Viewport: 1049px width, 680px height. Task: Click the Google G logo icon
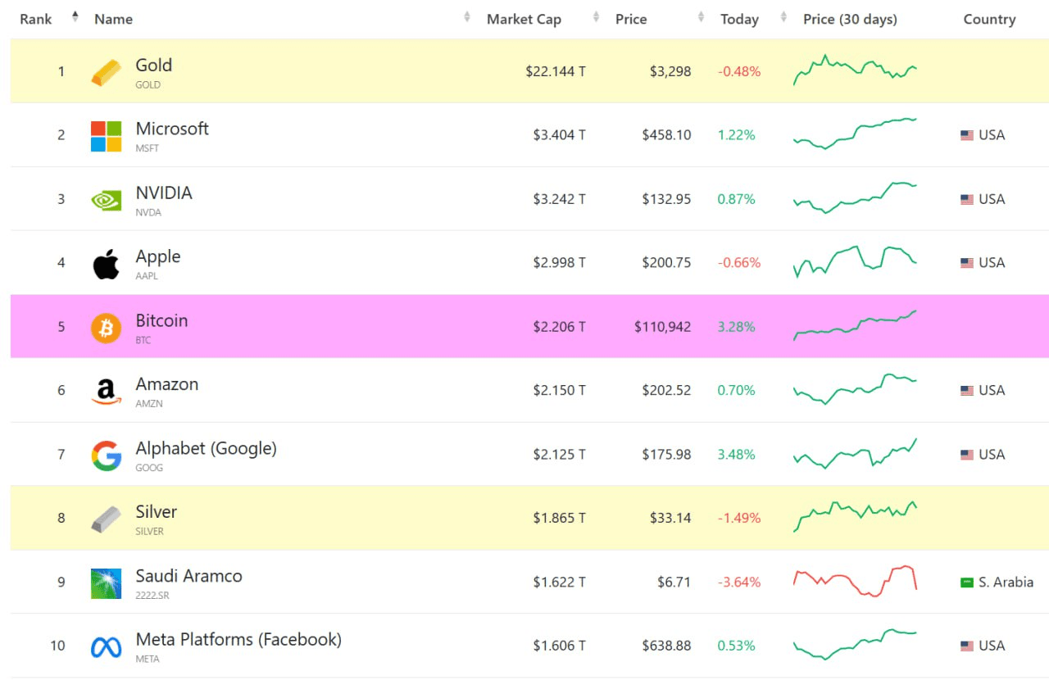107,456
